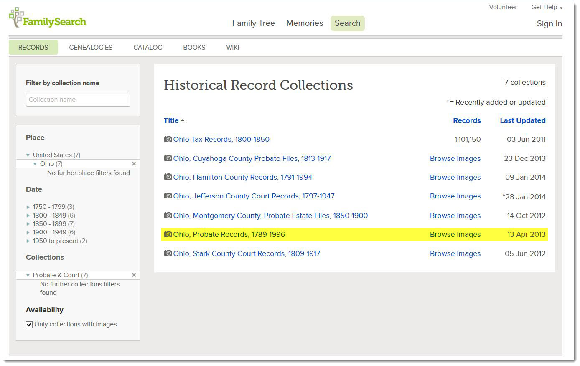Viewport: 580px width, 366px height.
Task: Click camera icon beside Ohio Tax Records
Action: tap(168, 139)
